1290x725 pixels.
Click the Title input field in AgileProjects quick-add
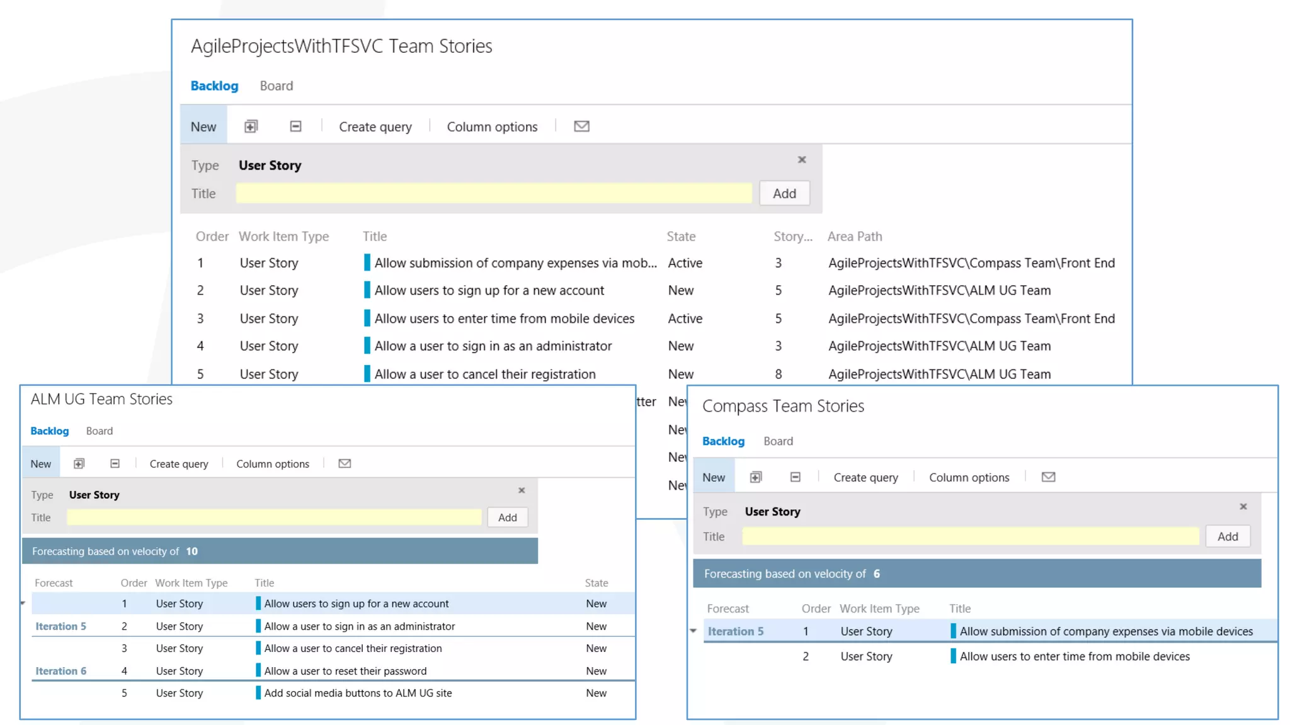coord(494,193)
